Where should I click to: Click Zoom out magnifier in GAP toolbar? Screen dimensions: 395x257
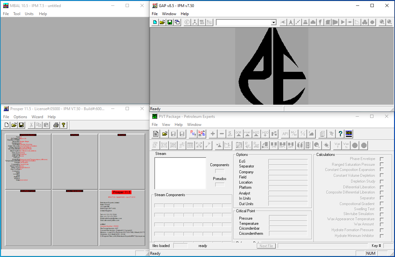click(390, 22)
